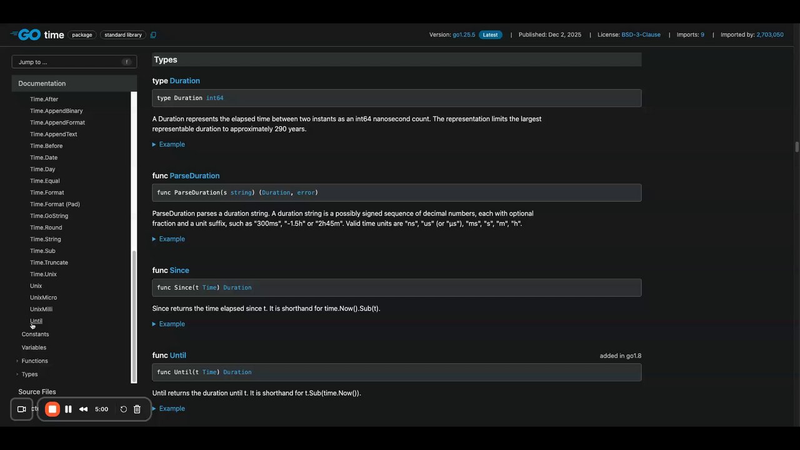Expand the Example under type Duration

click(x=169, y=144)
